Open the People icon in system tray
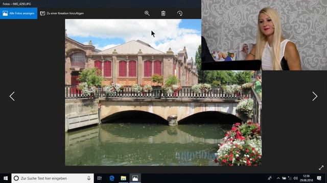 click(270, 178)
